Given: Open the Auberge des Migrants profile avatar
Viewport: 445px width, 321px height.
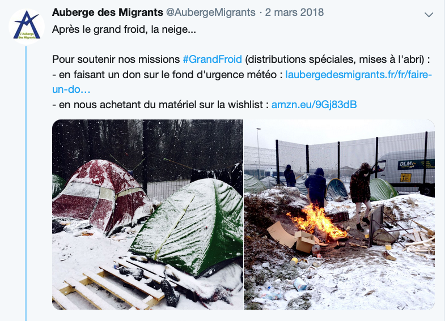Looking at the screenshot, I should pos(27,27).
